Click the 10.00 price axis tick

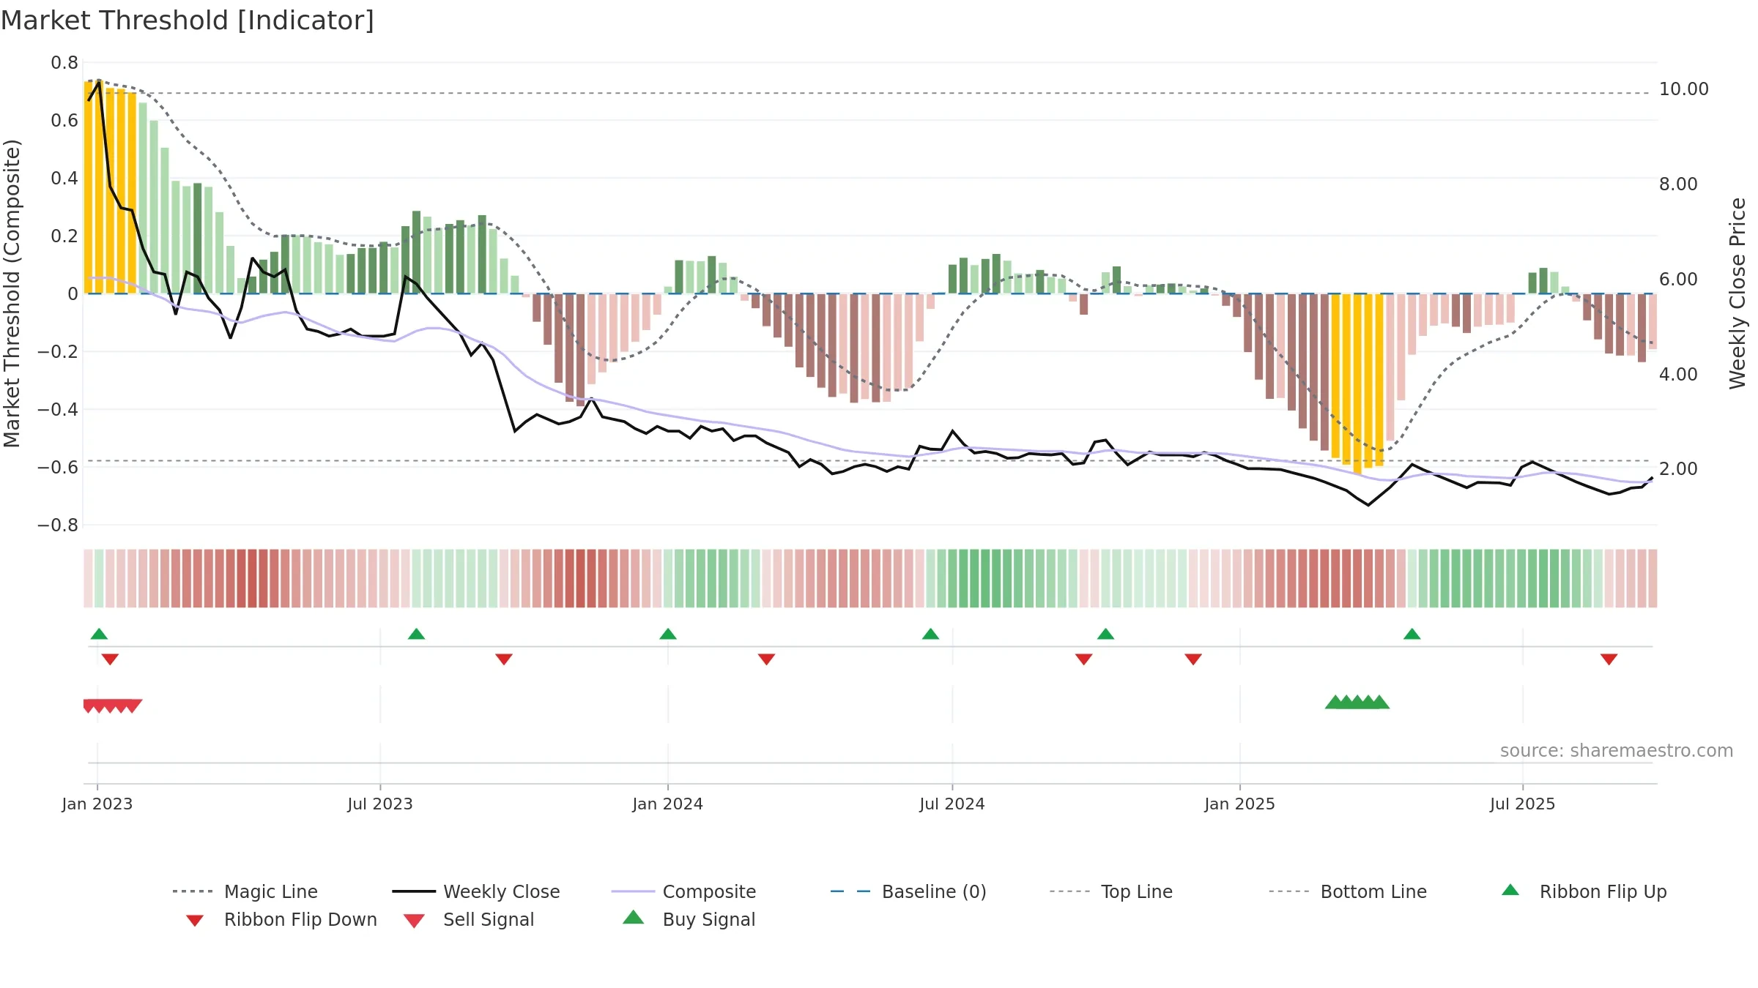pyautogui.click(x=1684, y=89)
